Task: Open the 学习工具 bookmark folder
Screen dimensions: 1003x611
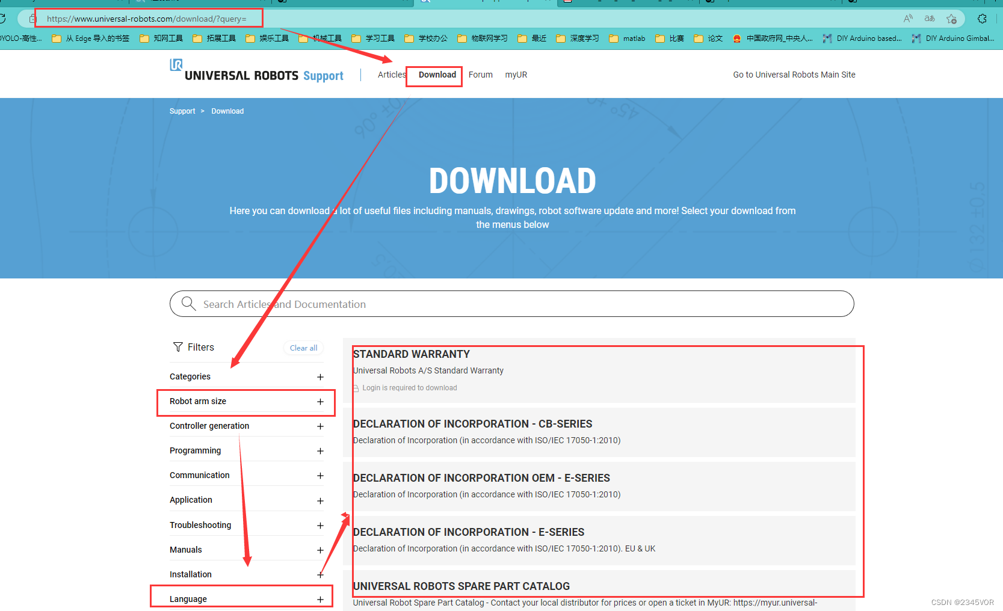Action: pyautogui.click(x=373, y=38)
